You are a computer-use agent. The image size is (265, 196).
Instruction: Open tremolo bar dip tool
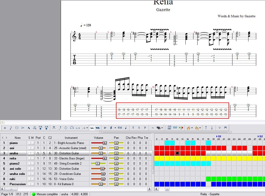(x=66, y=128)
